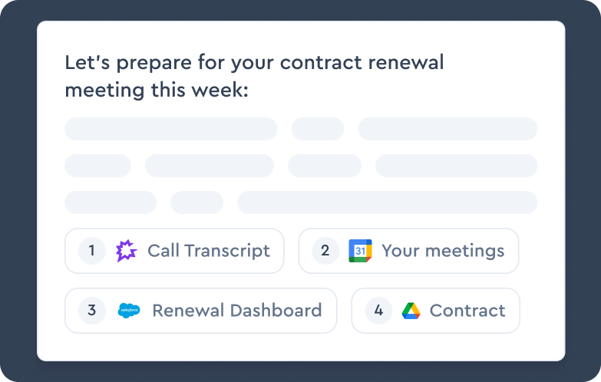This screenshot has width=601, height=382.
Task: Click the number 3 source badge
Action: click(92, 311)
